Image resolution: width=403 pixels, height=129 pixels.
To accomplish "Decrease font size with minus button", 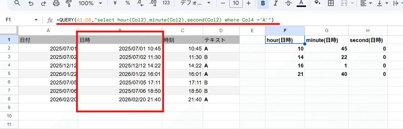I will tap(223, 3).
